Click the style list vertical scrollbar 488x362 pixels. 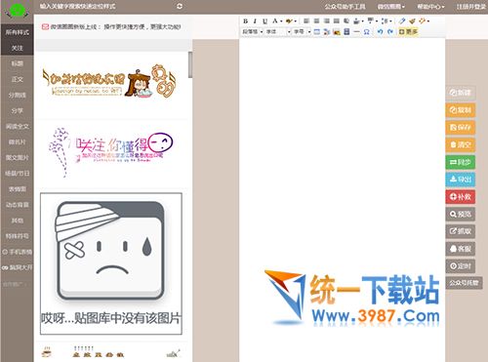point(190,65)
